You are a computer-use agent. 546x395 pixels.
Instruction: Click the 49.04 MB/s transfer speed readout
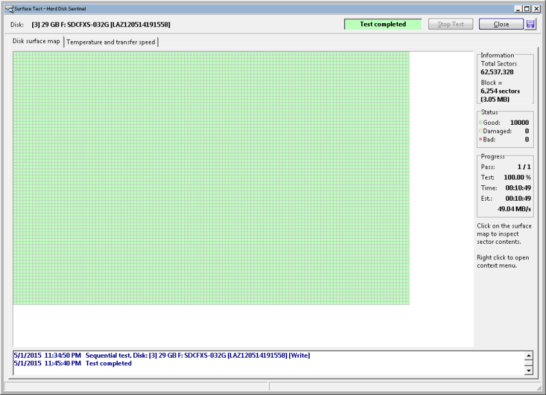click(513, 209)
